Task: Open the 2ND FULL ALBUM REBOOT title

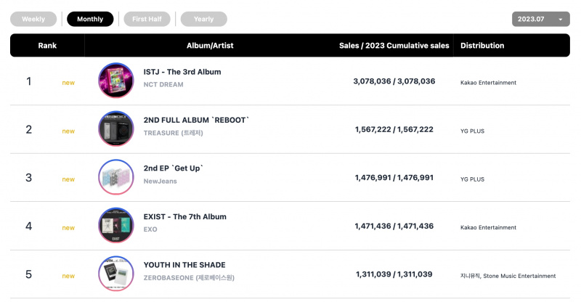Action: 196,120
